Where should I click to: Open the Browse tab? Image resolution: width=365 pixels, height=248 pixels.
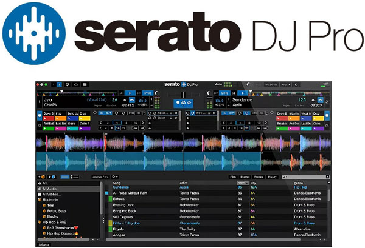(245, 177)
